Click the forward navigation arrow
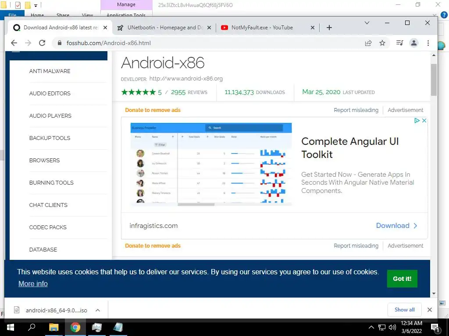The width and height of the screenshot is (449, 336). tap(28, 43)
